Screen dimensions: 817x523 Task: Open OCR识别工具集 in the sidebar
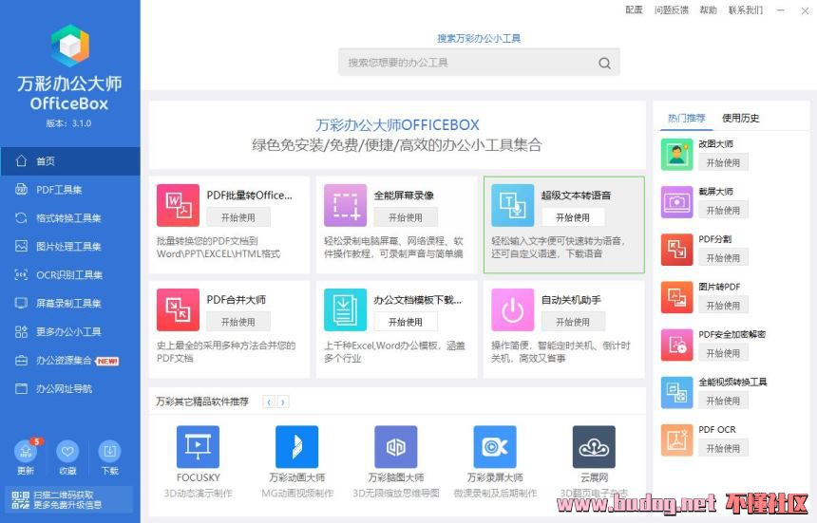69,274
